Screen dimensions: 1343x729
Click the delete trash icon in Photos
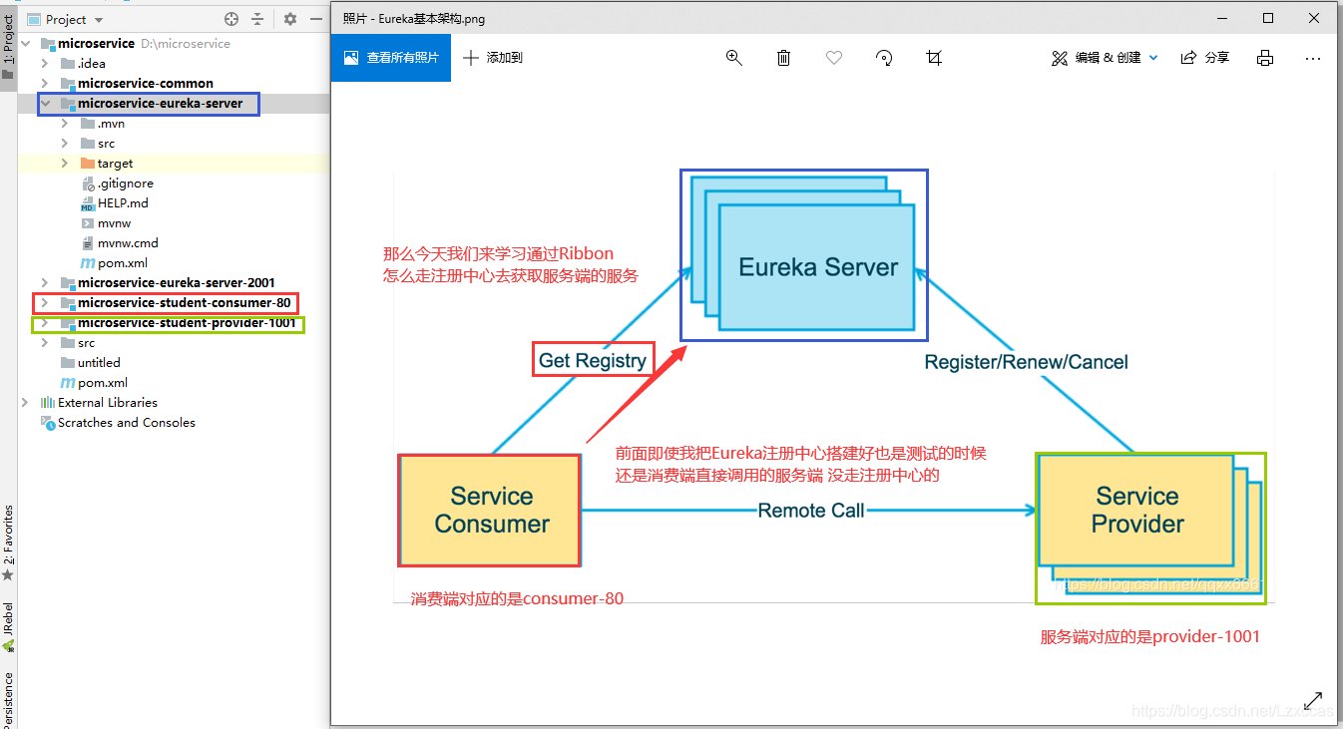(784, 58)
